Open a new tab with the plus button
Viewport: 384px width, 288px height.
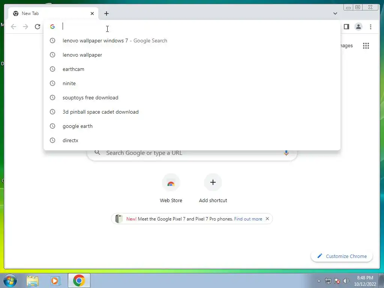tap(106, 13)
